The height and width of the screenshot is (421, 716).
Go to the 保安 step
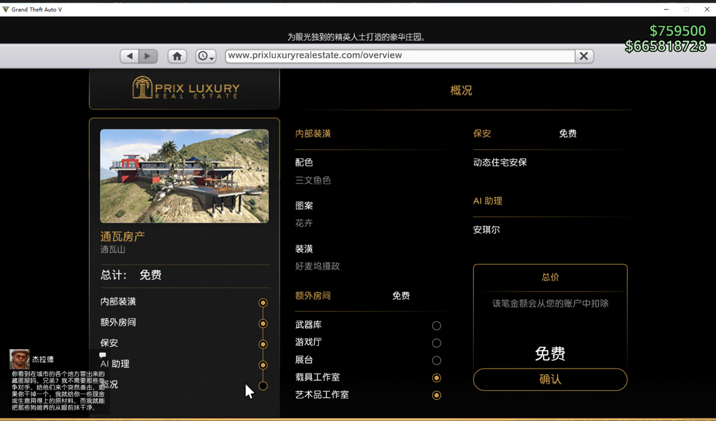109,343
